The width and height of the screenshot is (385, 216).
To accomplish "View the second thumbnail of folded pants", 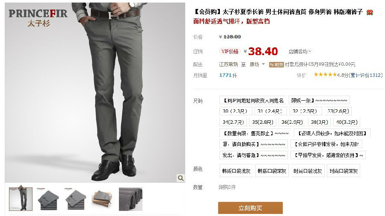I will pyautogui.click(x=48, y=199).
